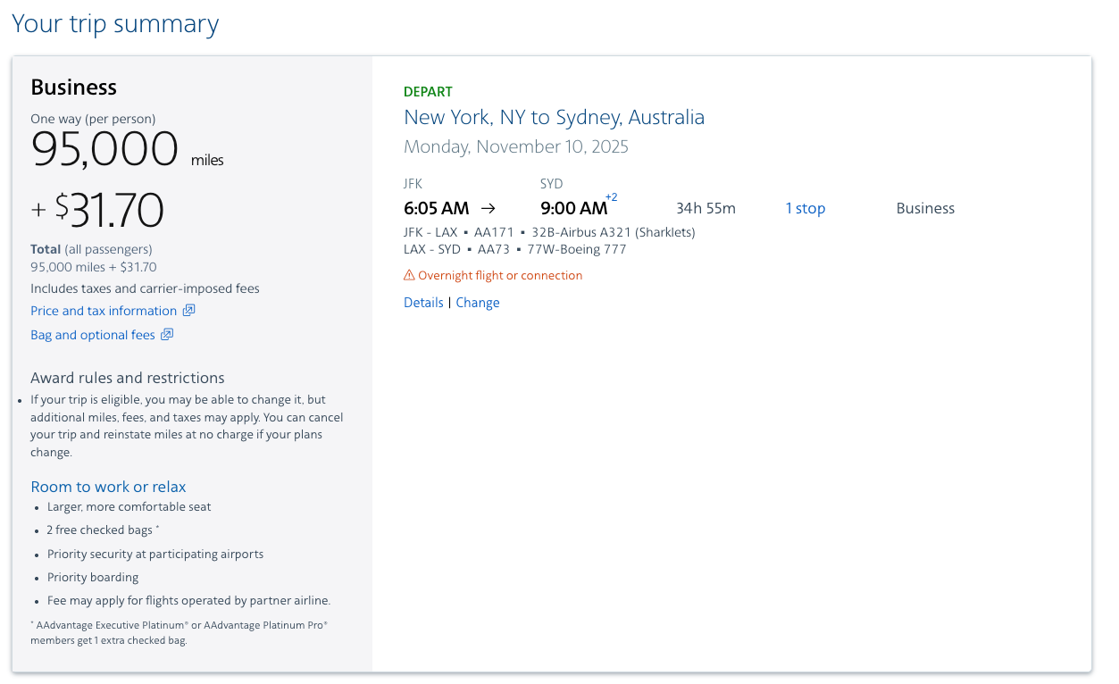Click the DEPART section heading

428,91
